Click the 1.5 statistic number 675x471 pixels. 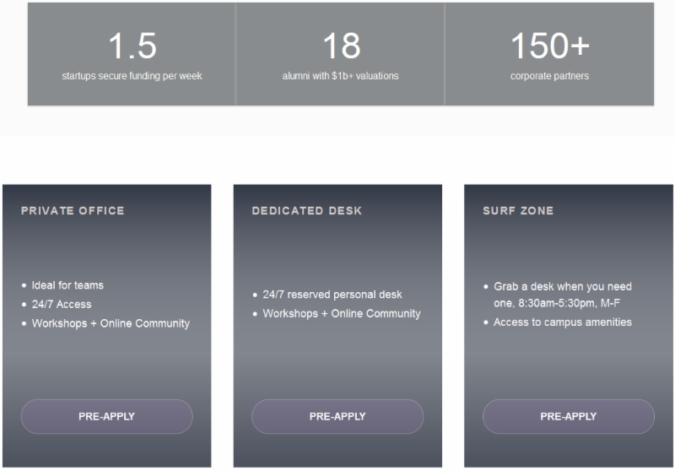coord(132,46)
